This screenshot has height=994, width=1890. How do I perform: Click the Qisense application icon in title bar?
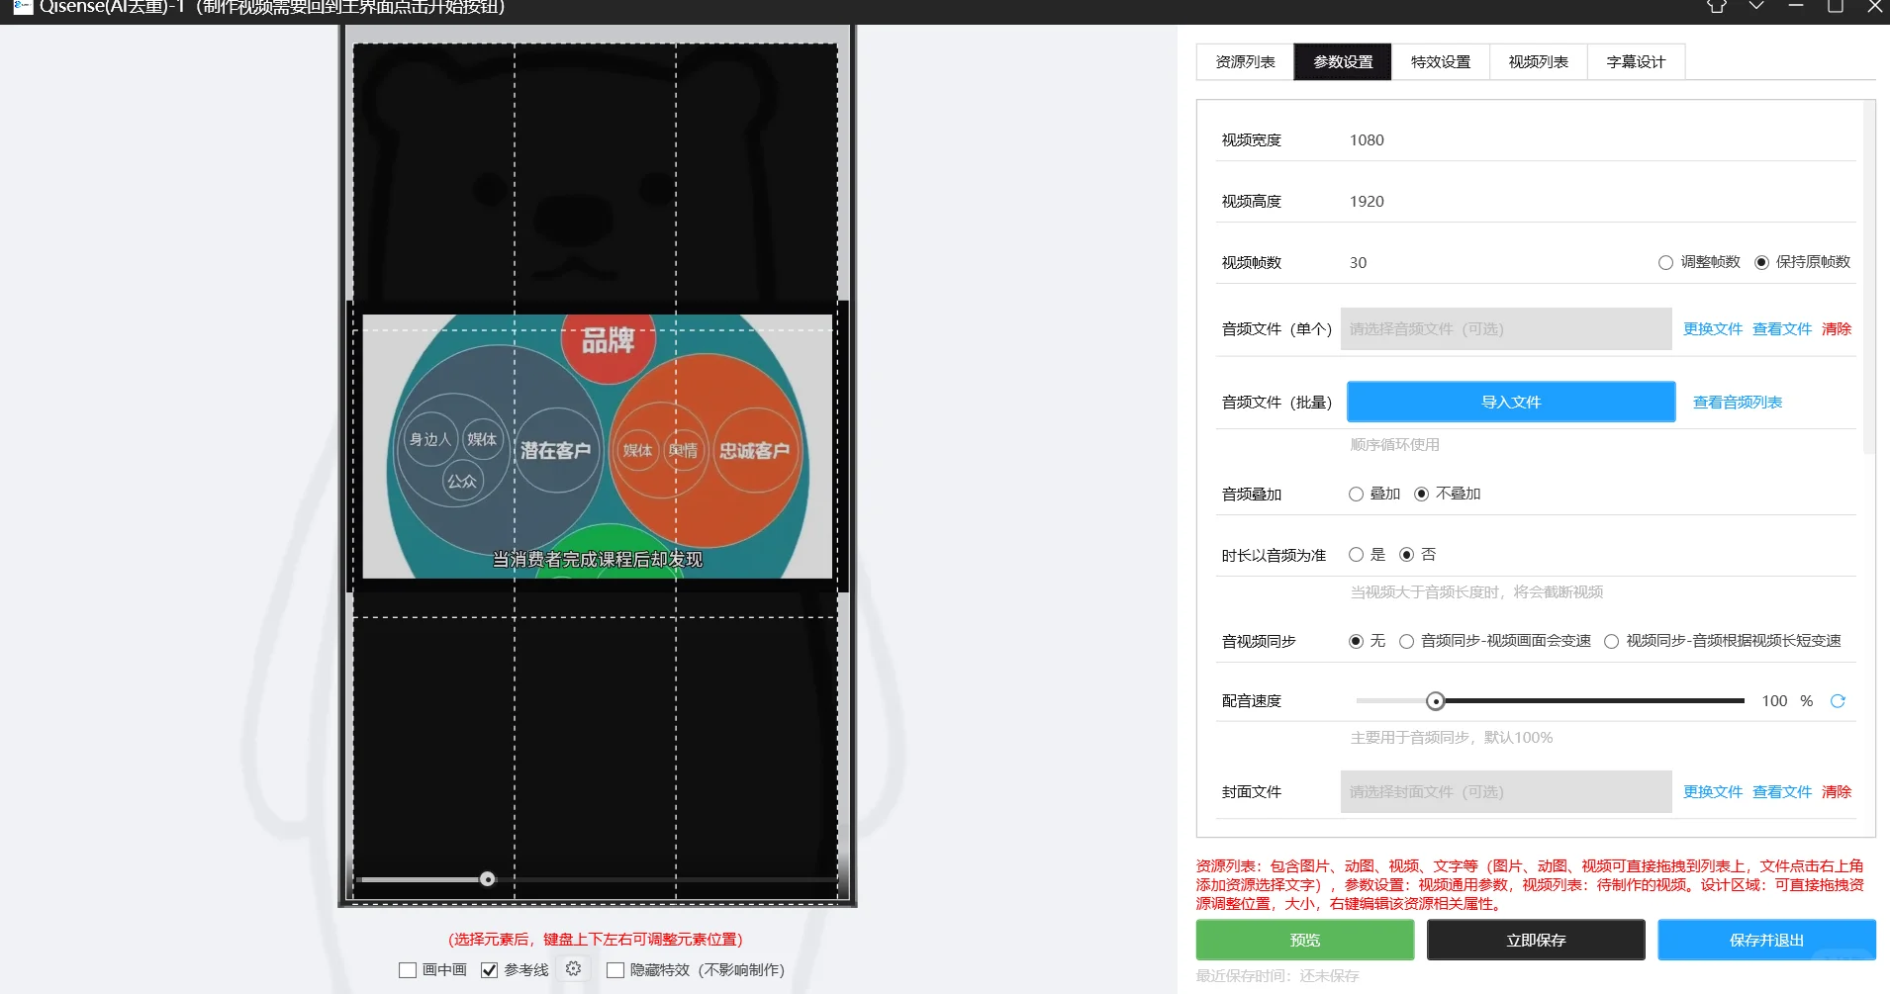[x=22, y=8]
